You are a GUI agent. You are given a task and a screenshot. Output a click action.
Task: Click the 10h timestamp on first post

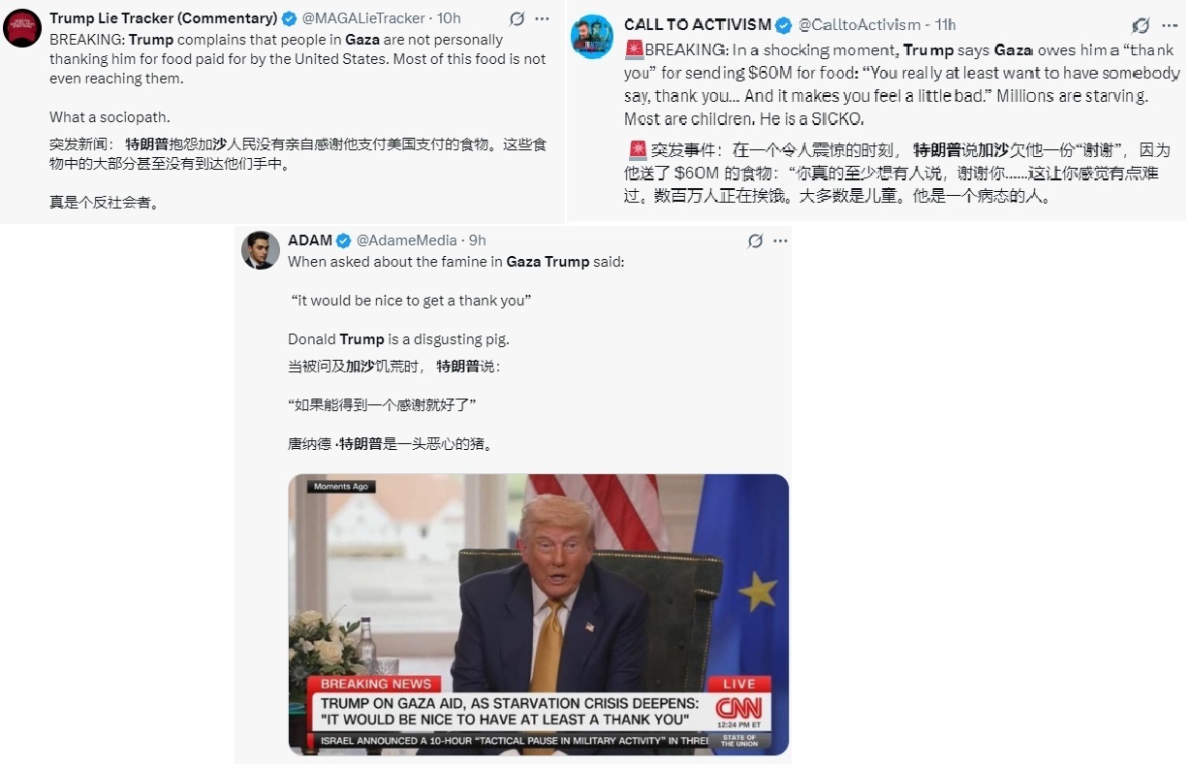pyautogui.click(x=450, y=18)
